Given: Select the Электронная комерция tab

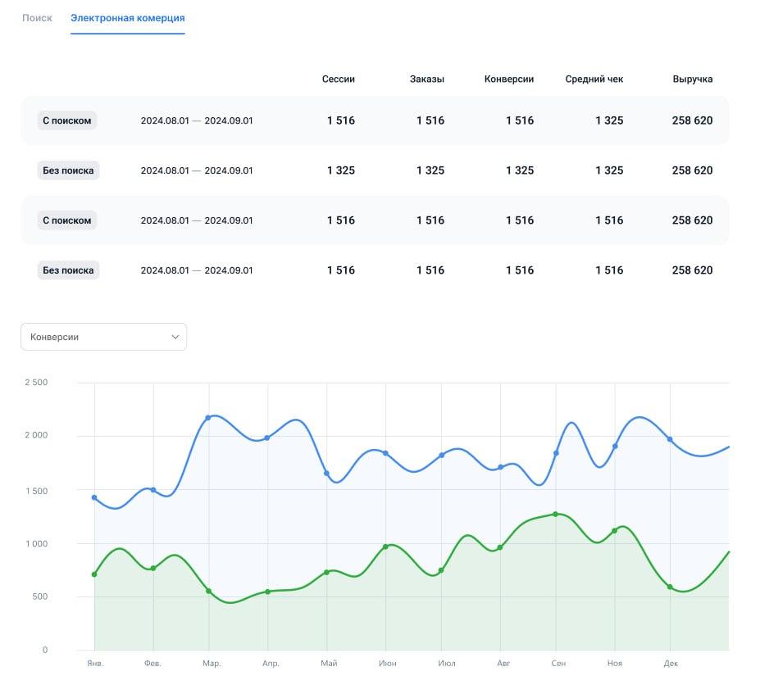Looking at the screenshot, I should (x=127, y=18).
